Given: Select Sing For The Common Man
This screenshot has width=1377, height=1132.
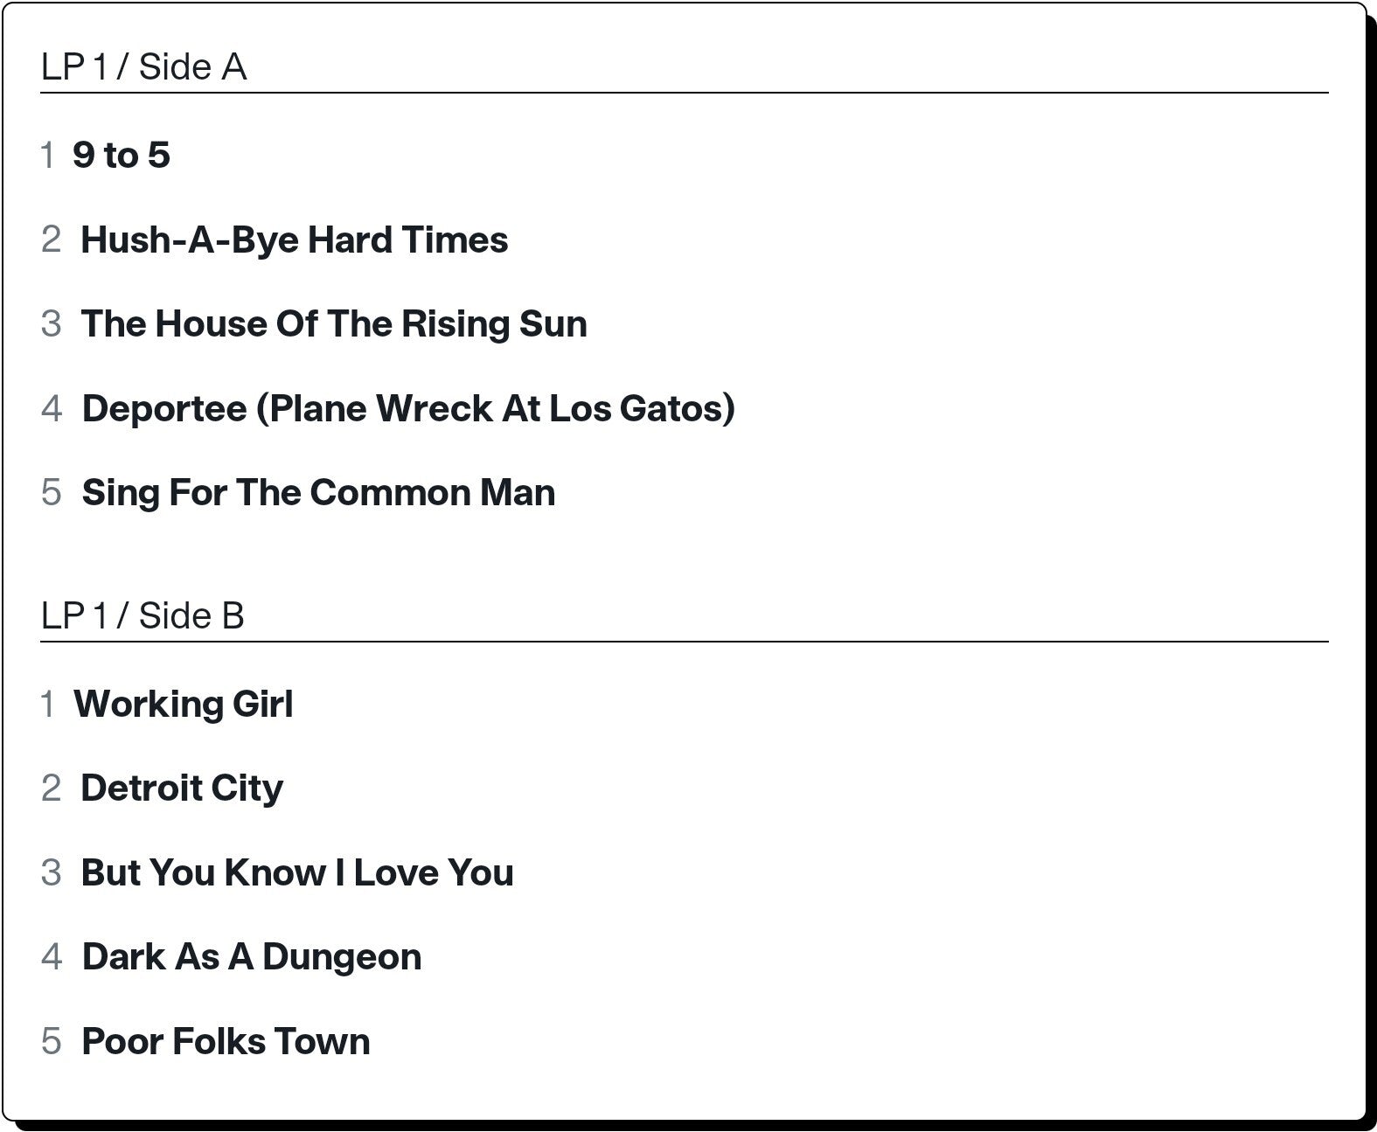Looking at the screenshot, I should click(318, 493).
